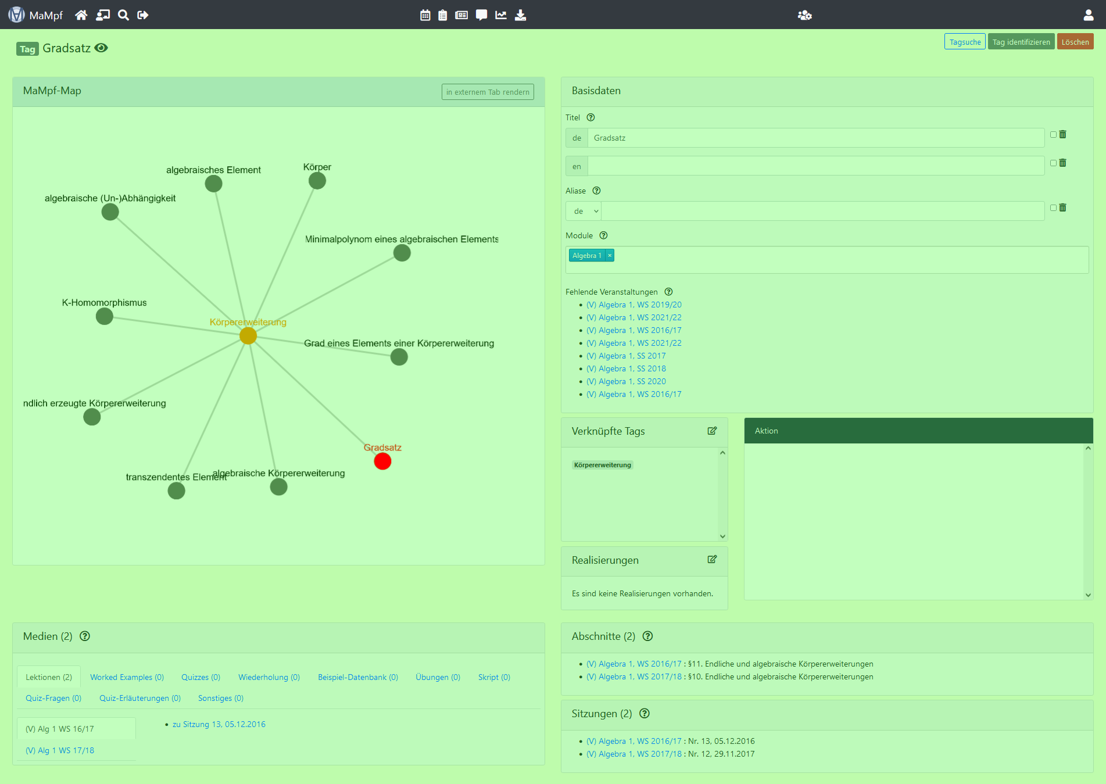Click the red Gradsatz node in map
1106x784 pixels.
[382, 461]
